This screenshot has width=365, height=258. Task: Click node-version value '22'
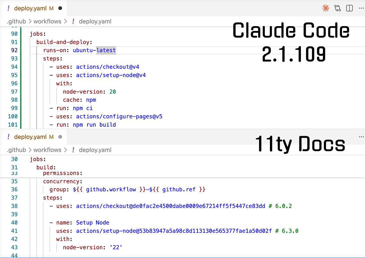tap(116, 247)
